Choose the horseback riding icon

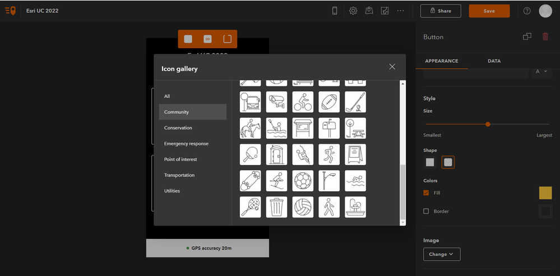(x=251, y=128)
